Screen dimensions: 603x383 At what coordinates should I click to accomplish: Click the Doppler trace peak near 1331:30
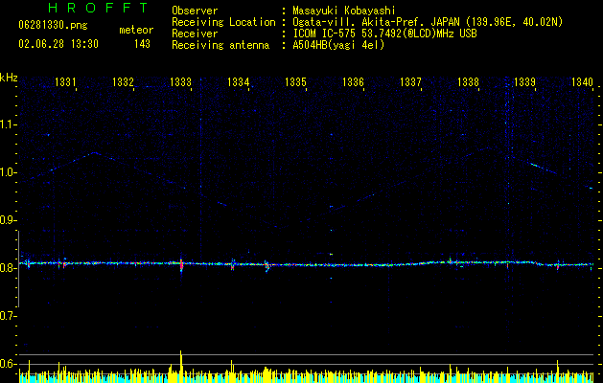(94, 153)
